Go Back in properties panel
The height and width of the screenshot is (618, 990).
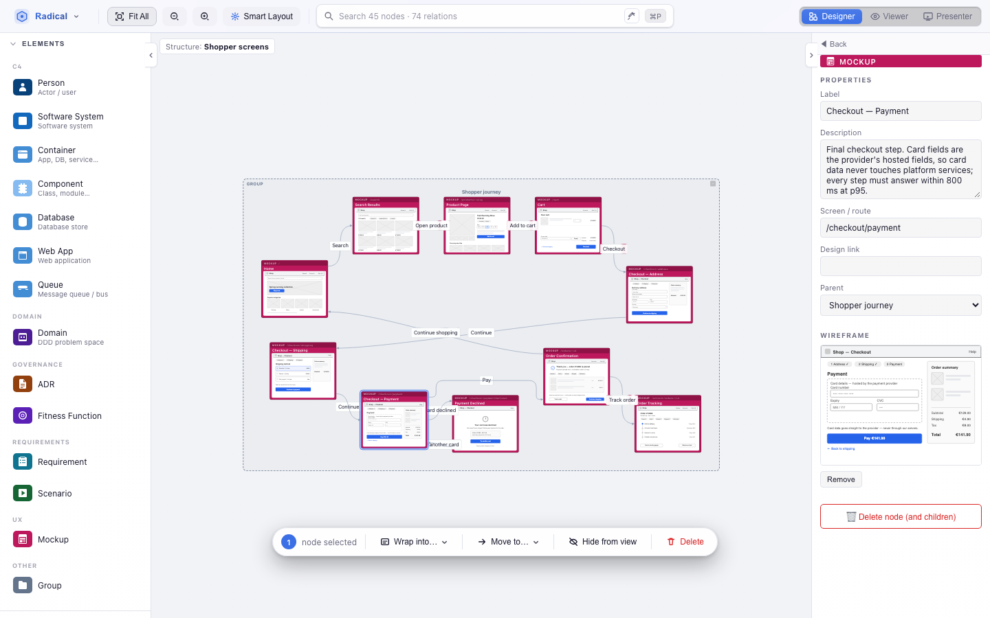[833, 44]
